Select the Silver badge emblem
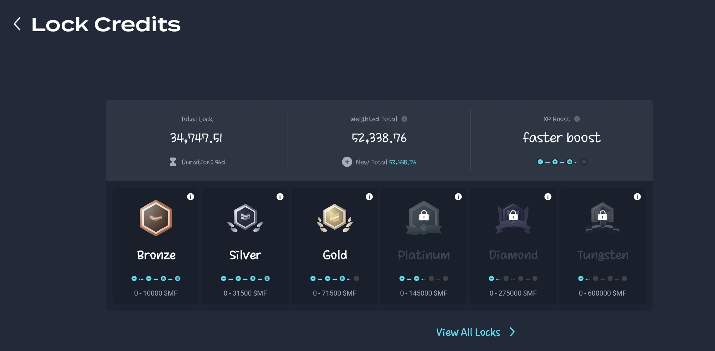 point(245,218)
